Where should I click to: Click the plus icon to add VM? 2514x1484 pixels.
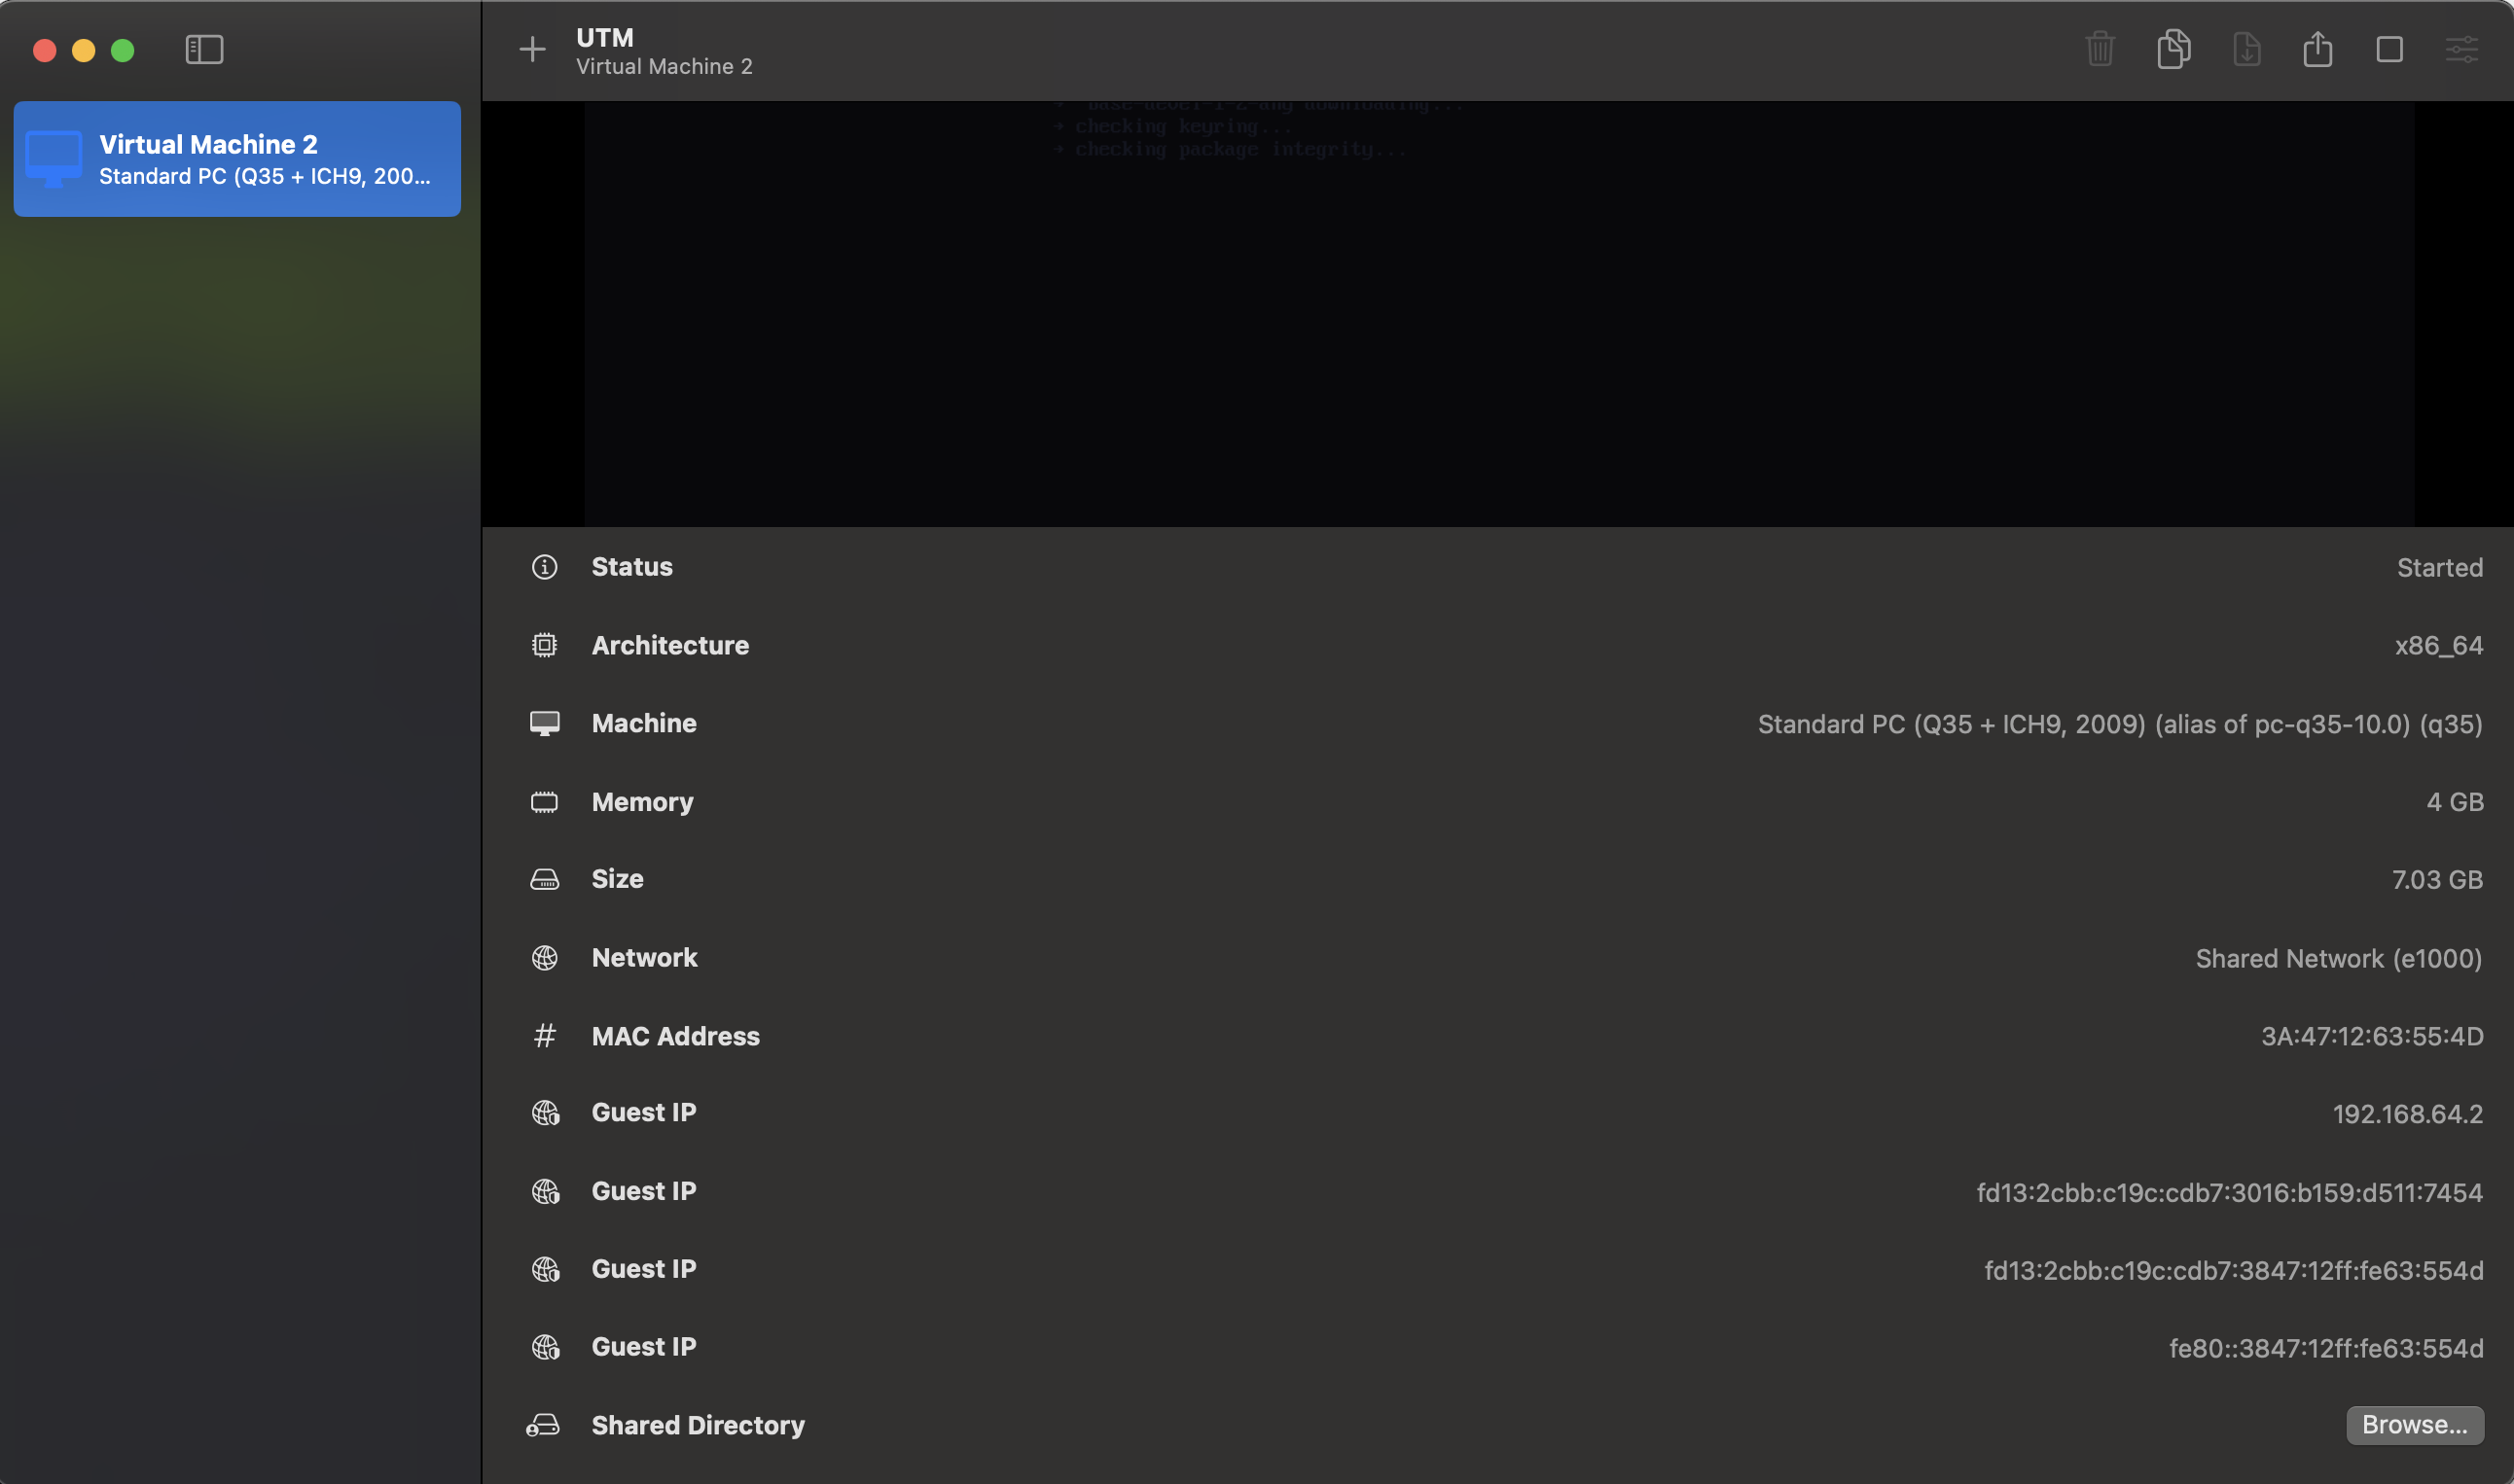(532, 49)
